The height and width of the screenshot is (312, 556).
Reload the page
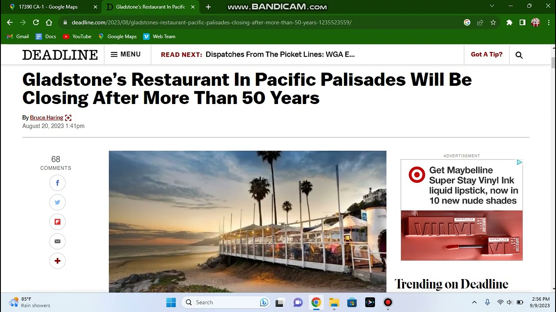(36, 23)
